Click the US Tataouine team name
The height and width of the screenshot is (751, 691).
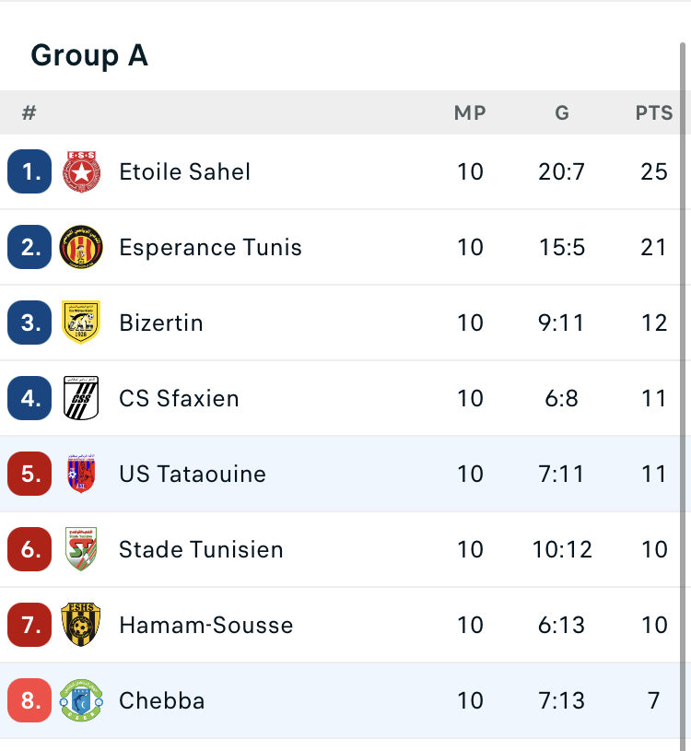tap(192, 475)
